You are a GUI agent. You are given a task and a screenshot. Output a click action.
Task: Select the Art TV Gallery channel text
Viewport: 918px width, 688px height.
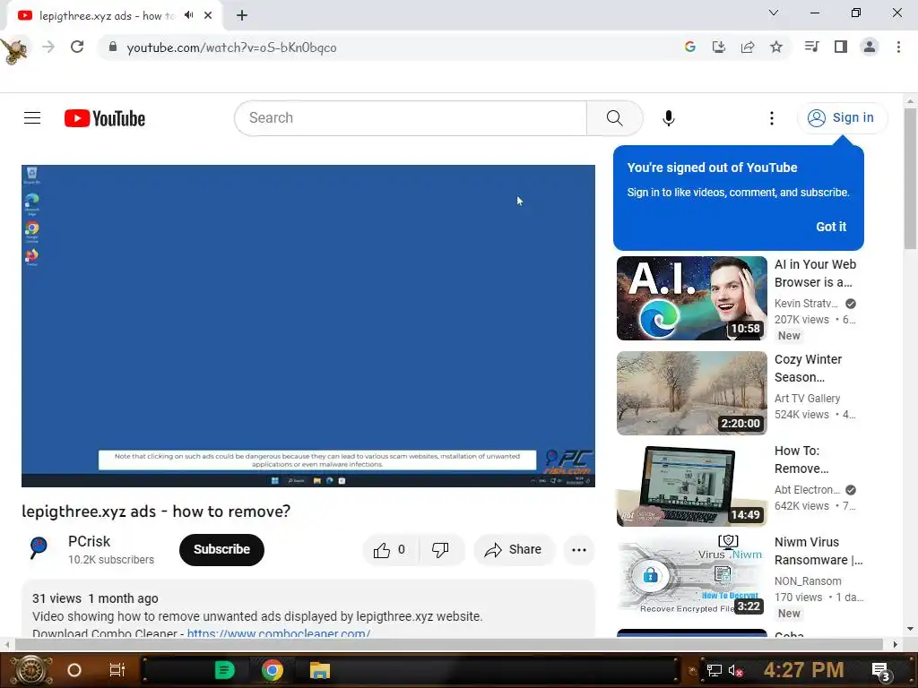[807, 399]
